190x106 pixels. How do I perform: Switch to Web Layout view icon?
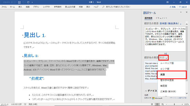[x=163, y=104]
